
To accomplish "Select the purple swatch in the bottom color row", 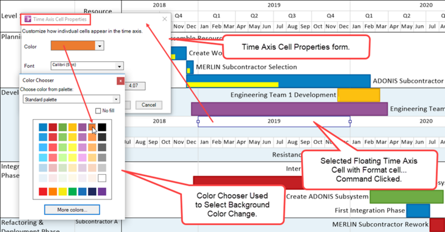I will point(102,191).
